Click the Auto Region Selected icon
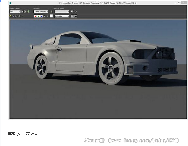The height and width of the screenshot is (146, 188). pos(25,12)
